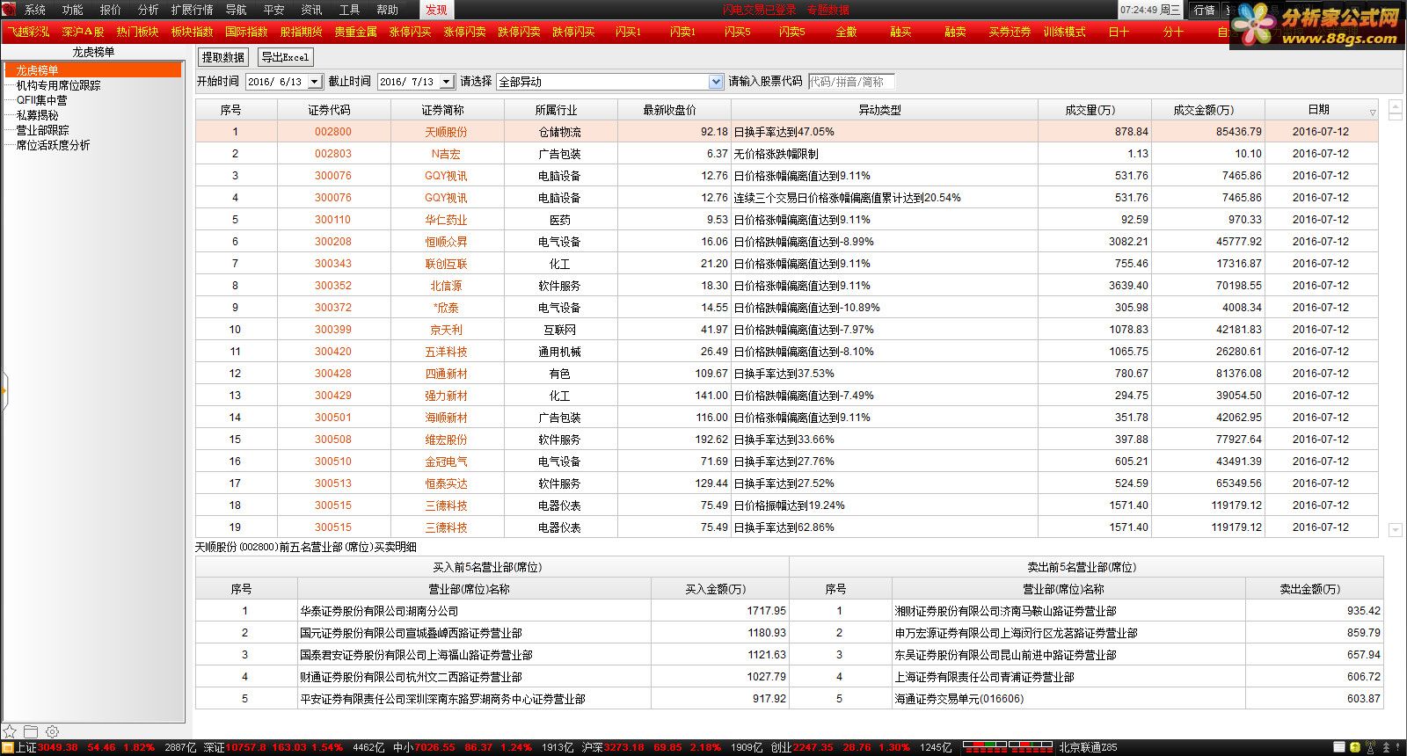
Task: Expand the 全部异动 selection combo box
Action: 716,82
